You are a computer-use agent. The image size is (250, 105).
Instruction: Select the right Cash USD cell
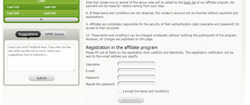[60, 7]
